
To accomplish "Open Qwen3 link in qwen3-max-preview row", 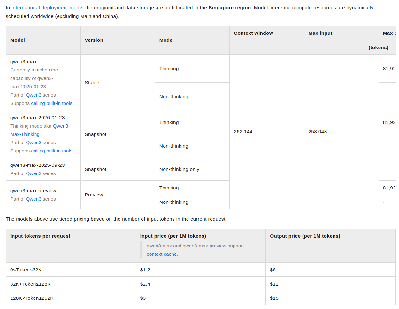I will tap(34, 199).
